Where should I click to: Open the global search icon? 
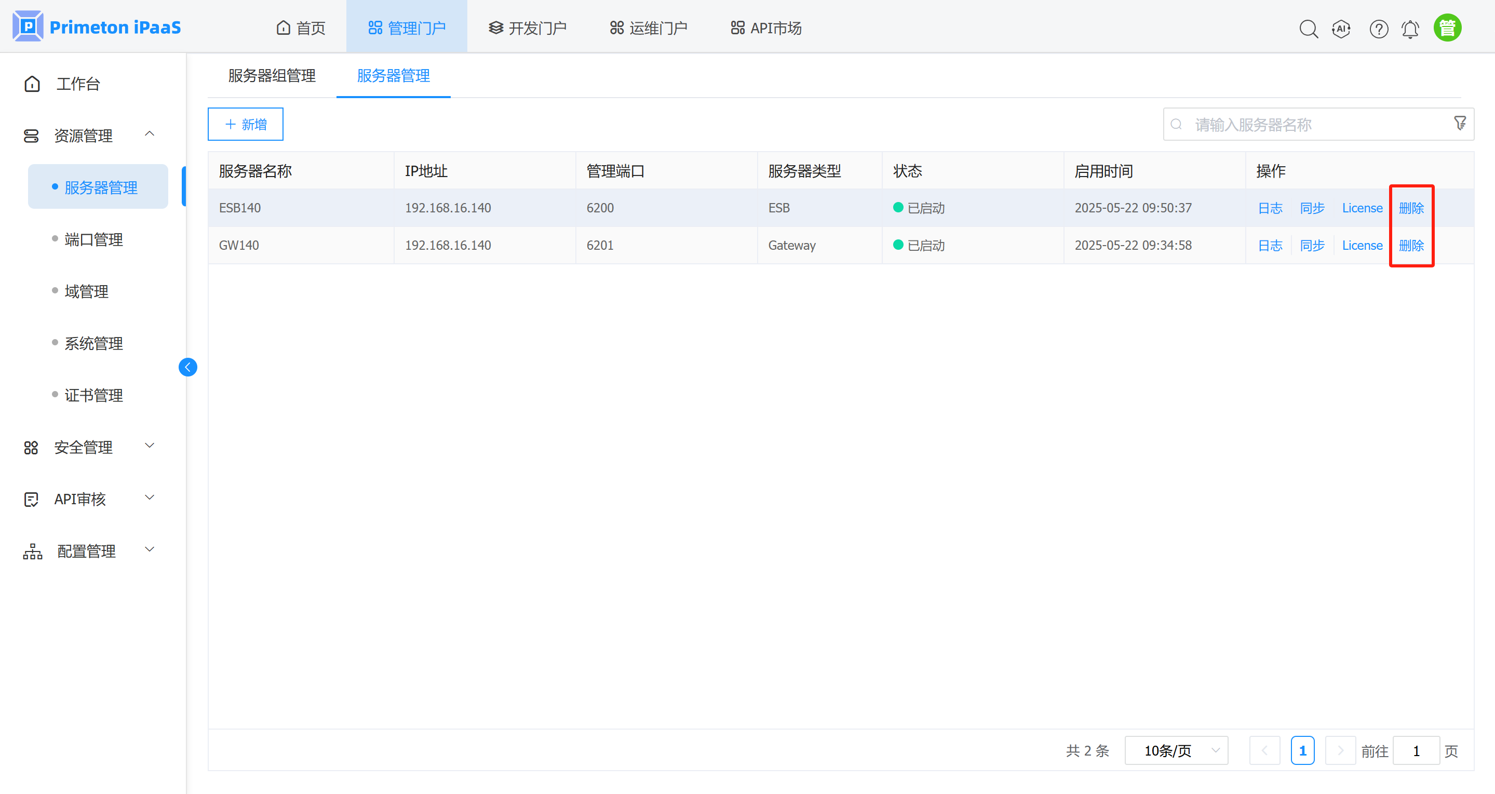(x=1309, y=29)
